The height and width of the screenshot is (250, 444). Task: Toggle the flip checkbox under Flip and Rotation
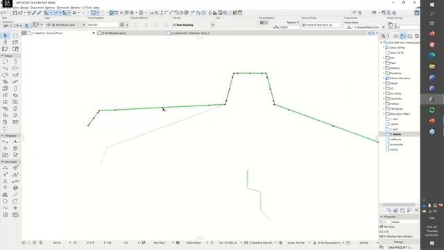coord(262,23)
